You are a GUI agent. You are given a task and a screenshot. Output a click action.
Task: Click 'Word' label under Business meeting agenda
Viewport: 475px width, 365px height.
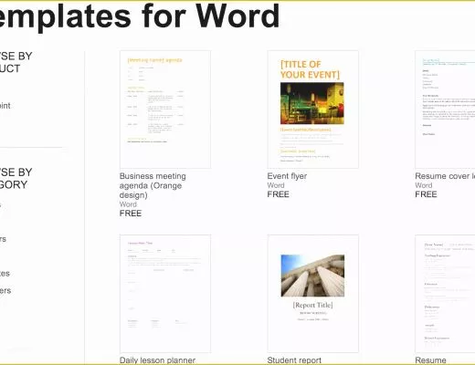pyautogui.click(x=128, y=204)
